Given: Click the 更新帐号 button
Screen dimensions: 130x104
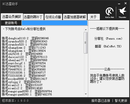Looking at the screenshot, I should coord(11,23).
